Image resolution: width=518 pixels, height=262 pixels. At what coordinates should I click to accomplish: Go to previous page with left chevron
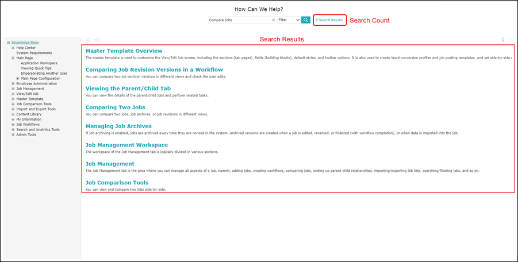tap(503, 40)
